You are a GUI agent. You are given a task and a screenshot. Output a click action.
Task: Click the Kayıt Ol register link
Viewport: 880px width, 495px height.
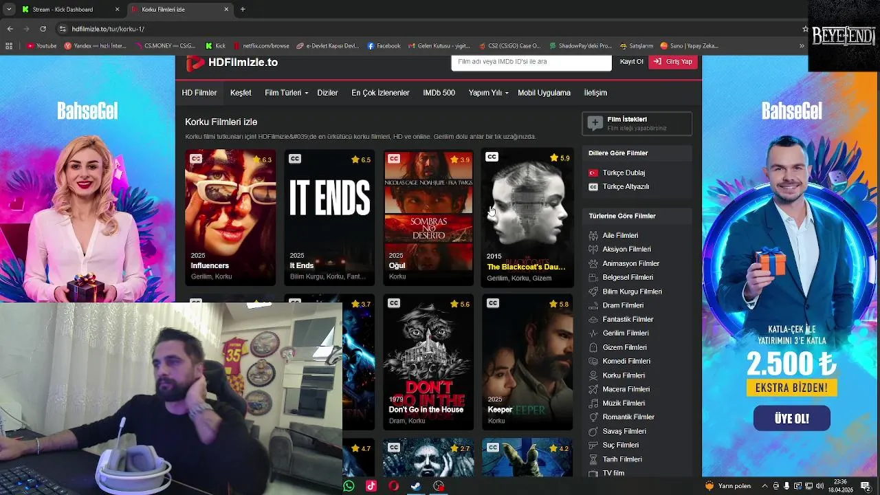[x=631, y=62]
